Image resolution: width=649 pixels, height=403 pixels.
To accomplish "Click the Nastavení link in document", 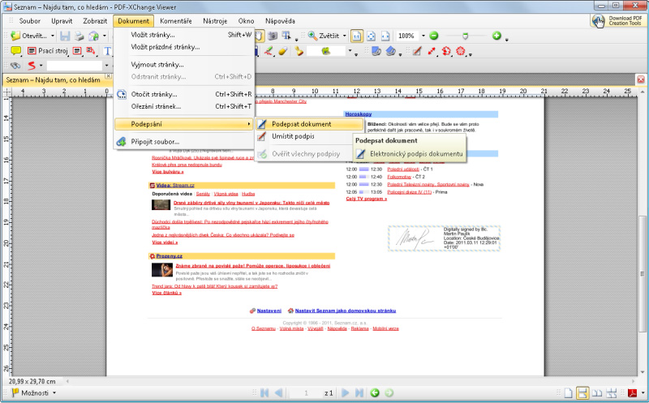I will [269, 311].
